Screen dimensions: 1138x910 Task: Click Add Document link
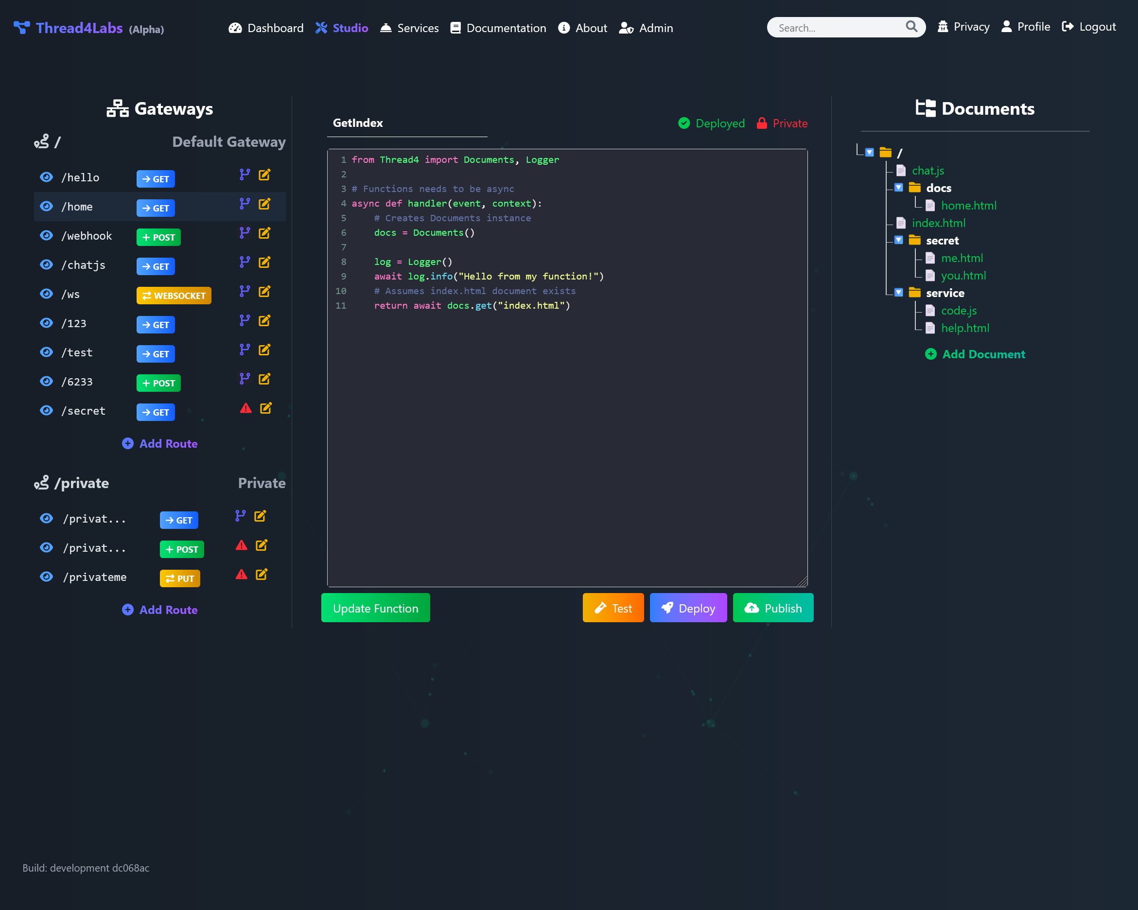pos(975,354)
